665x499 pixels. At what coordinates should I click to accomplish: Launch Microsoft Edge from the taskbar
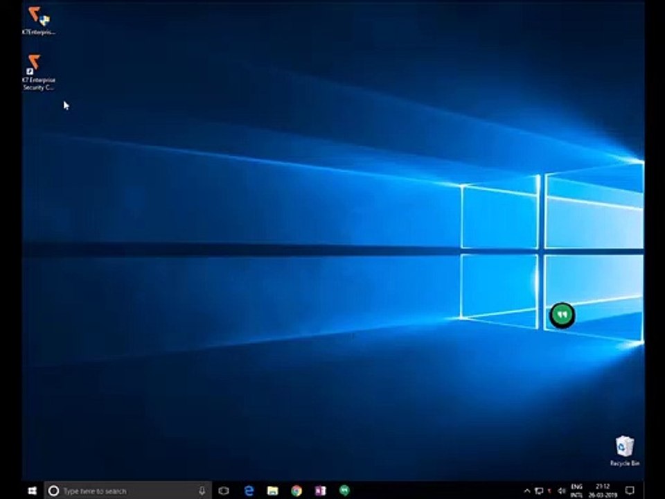[249, 491]
